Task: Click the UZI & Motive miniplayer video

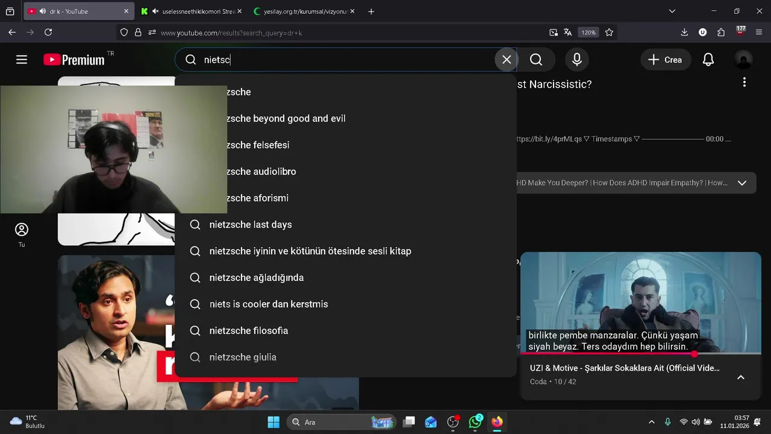Action: [641, 303]
